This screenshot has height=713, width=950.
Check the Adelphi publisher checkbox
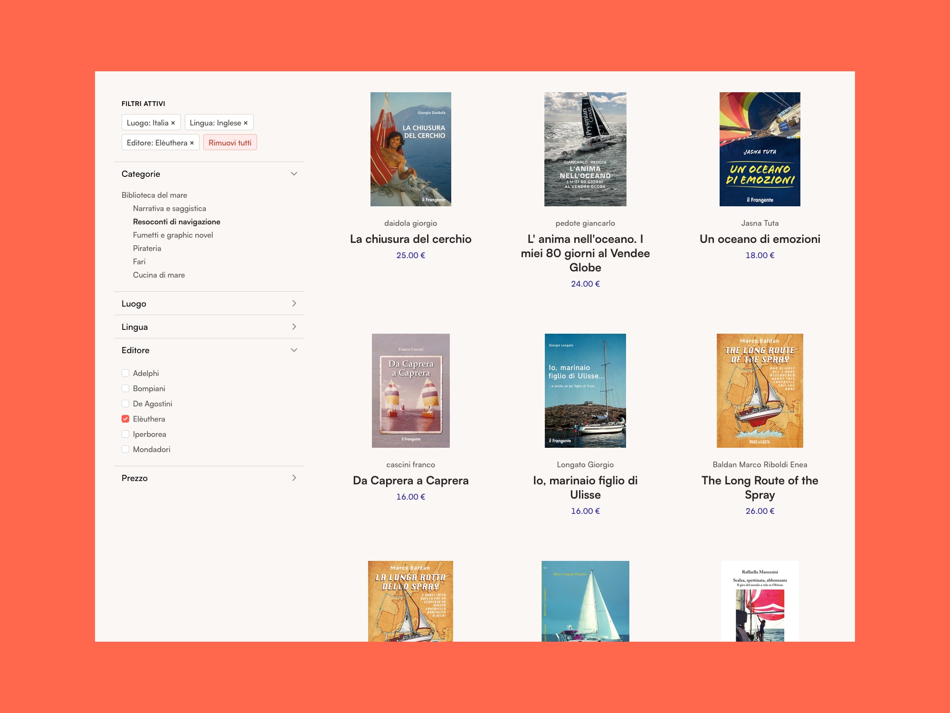tap(125, 373)
